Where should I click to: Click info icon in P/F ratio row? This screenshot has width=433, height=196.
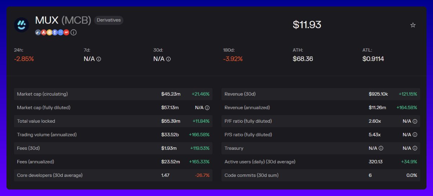click(x=415, y=121)
